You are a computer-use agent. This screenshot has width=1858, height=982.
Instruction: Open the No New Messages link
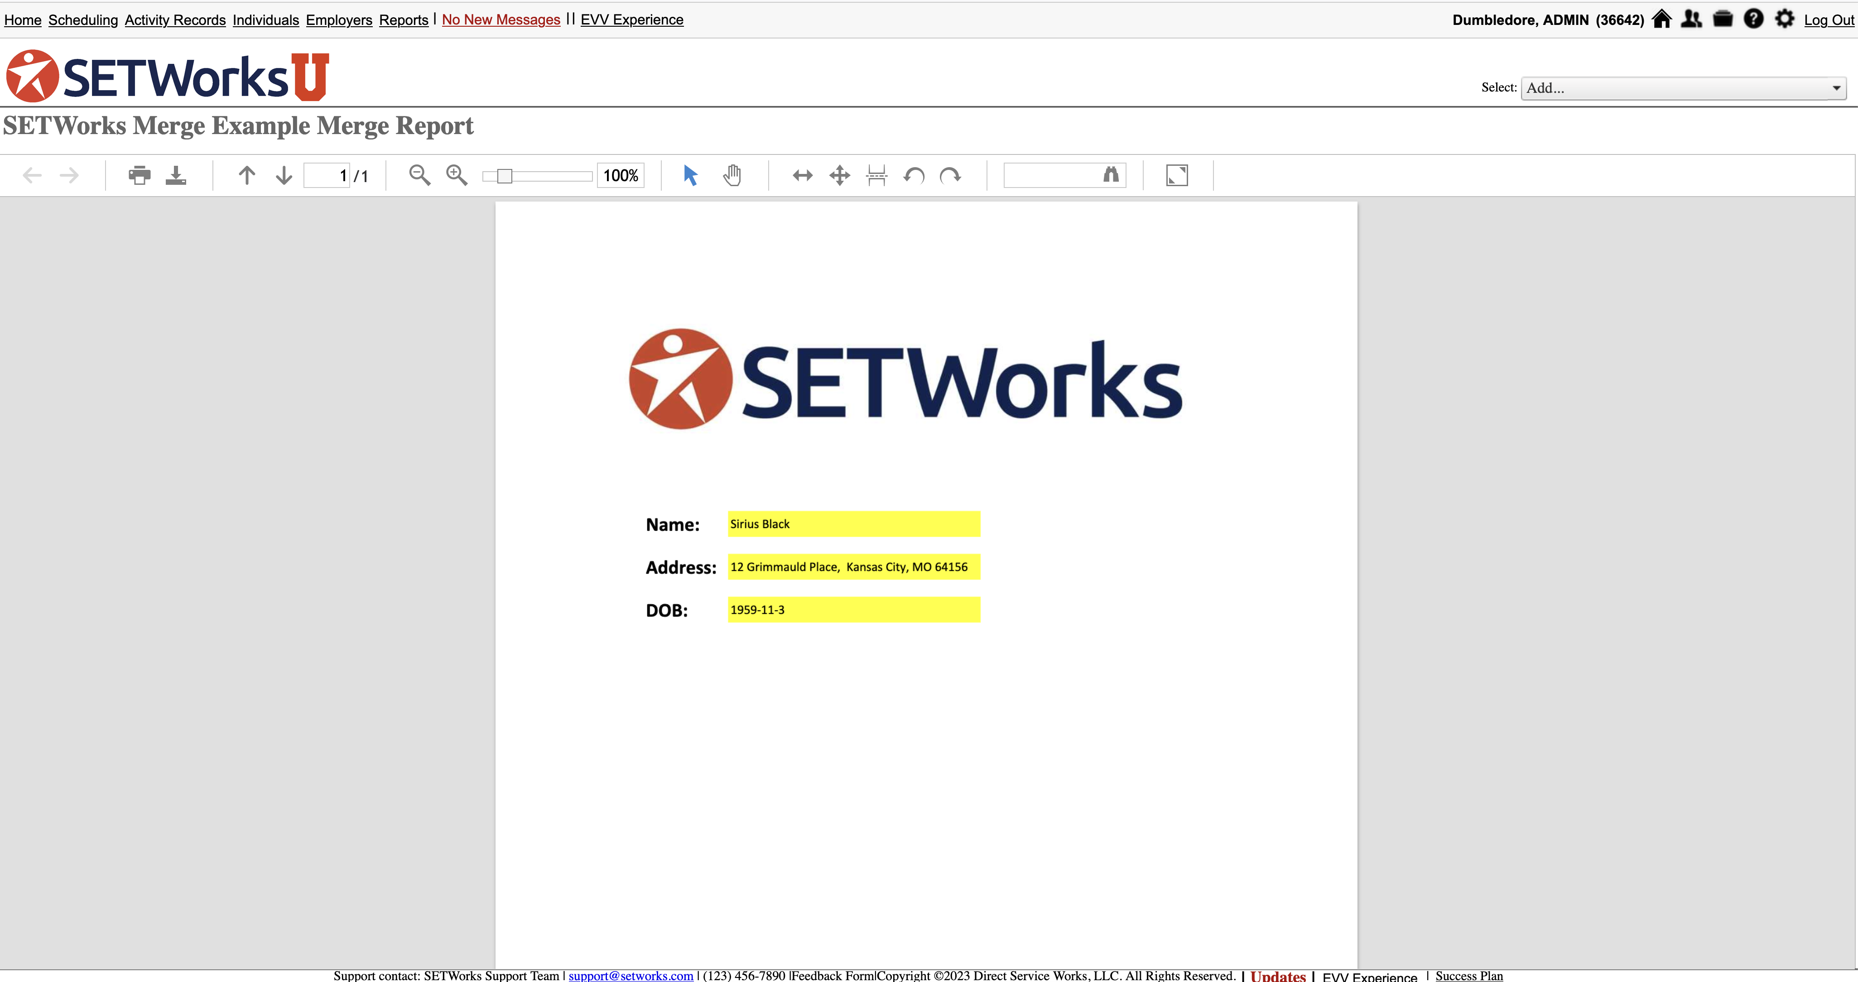501,19
